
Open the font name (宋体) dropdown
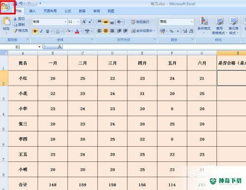pos(65,22)
